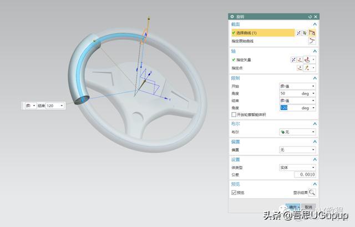This screenshot has height=227, width=355.
Task: Click the 指定矢量 label
Action: tap(244, 60)
